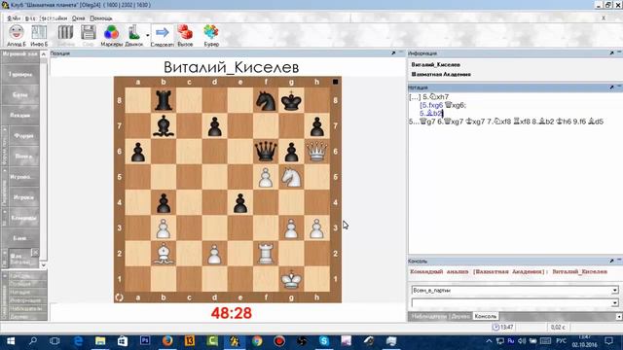Switch to the Консоль tab
Viewport: 623px width, 350px height.
point(485,316)
